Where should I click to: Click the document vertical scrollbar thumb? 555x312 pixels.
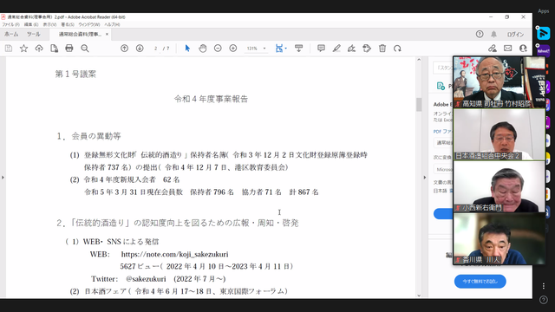[419, 104]
